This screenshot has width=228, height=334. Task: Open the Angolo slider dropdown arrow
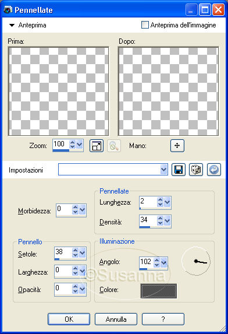[163, 262]
